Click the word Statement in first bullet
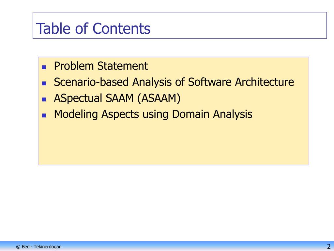The width and height of the screenshot is (334, 251). (x=123, y=66)
